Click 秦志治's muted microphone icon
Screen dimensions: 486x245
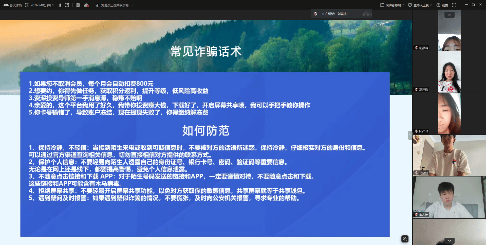point(416,215)
